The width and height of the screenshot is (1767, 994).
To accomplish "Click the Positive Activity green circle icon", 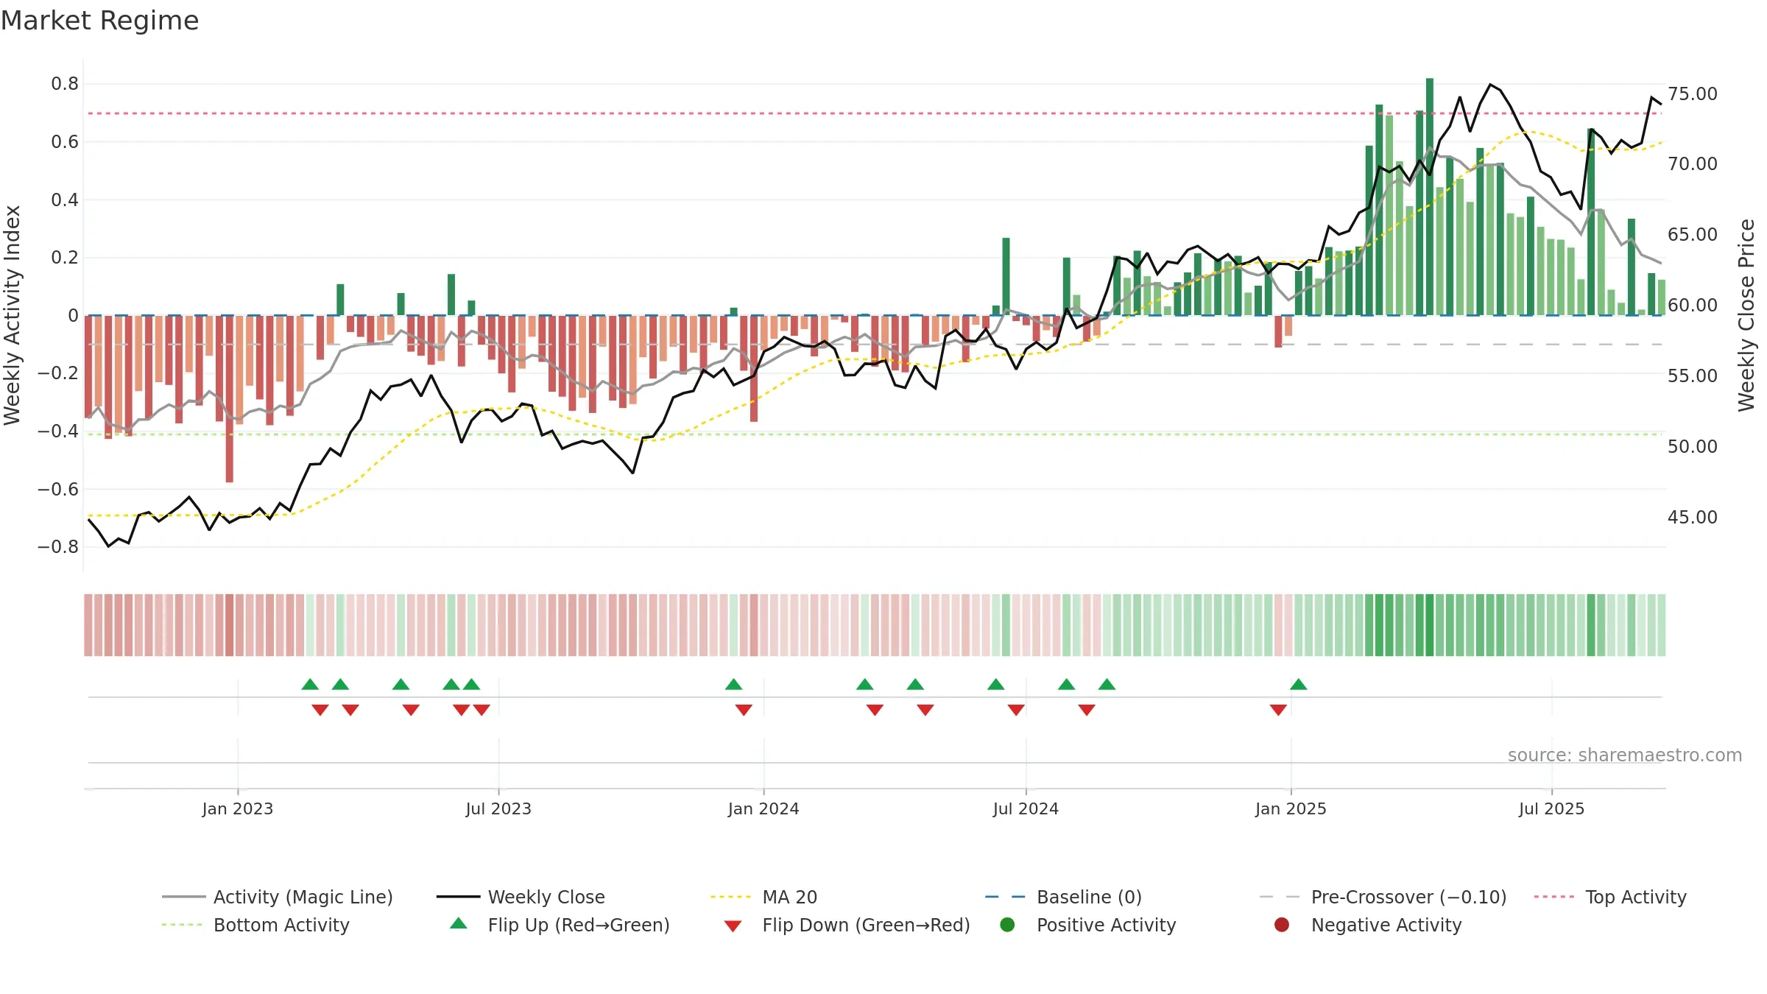I will (1007, 924).
